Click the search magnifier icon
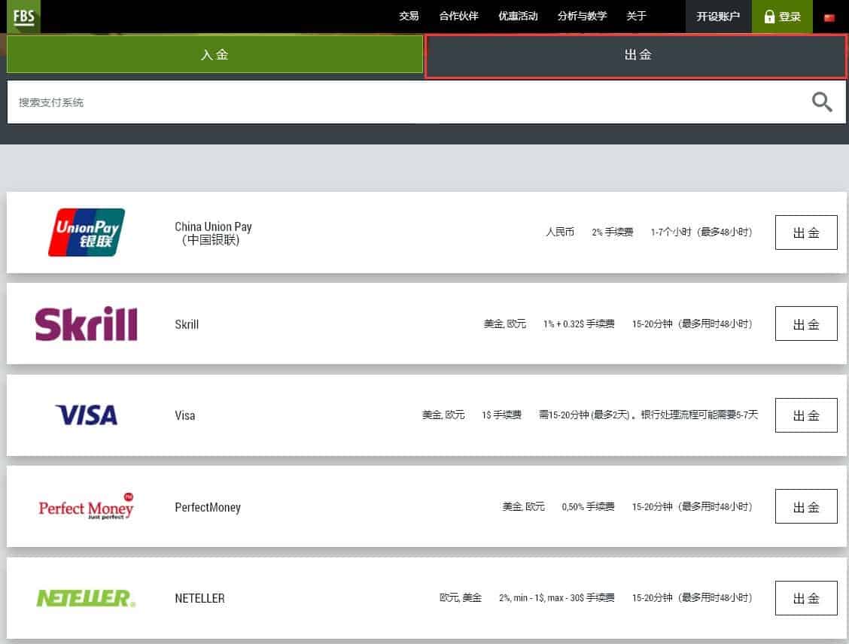This screenshot has height=644, width=849. pos(821,102)
